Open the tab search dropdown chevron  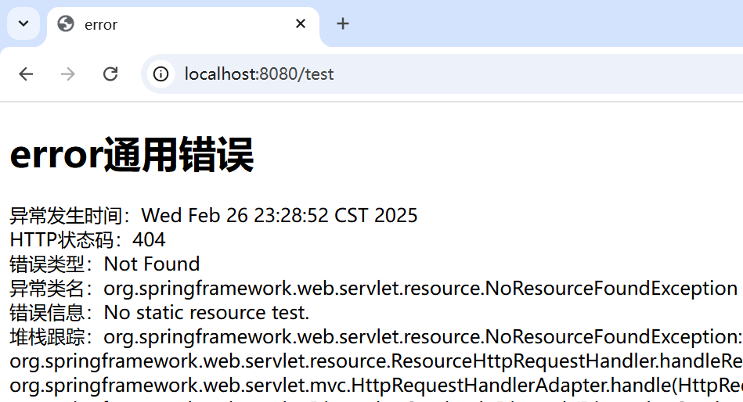coord(23,23)
